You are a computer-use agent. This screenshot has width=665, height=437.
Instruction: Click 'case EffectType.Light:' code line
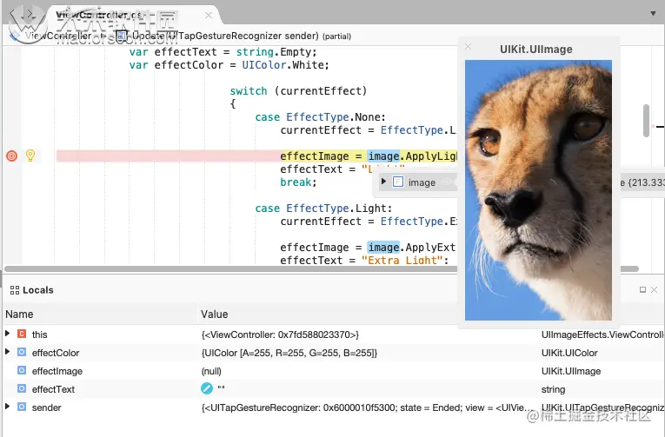(x=323, y=209)
